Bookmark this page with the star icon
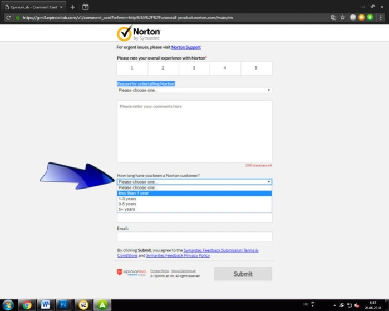 [343, 17]
